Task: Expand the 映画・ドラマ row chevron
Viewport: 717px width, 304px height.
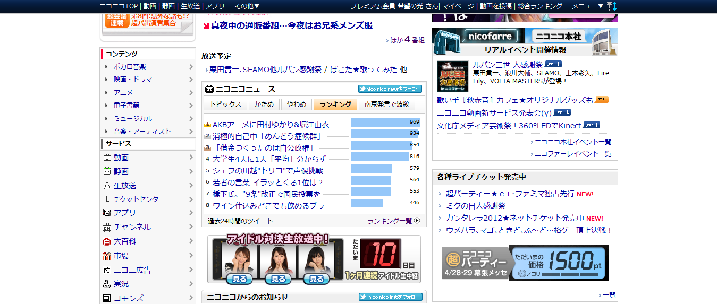Action: 191,80
